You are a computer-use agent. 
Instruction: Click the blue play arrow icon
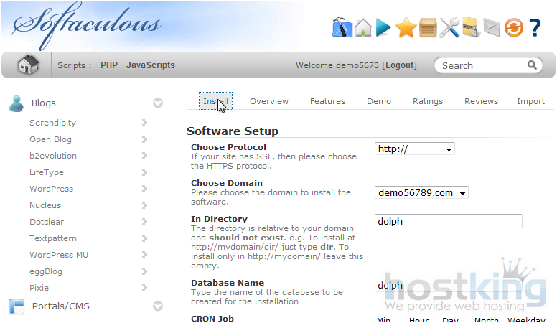(x=384, y=28)
